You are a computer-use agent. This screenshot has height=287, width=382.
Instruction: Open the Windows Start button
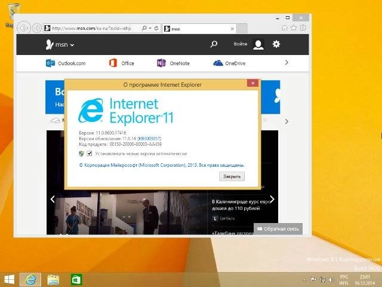pos(10,280)
